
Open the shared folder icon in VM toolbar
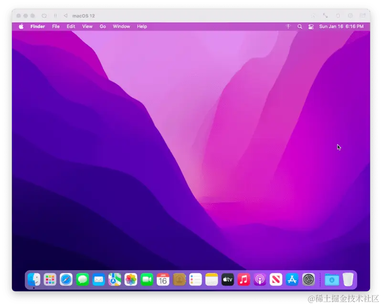(363, 16)
